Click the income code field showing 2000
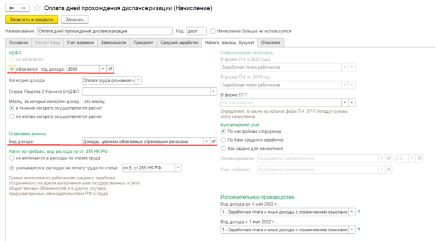Viewport: 436px width, 242px height. coord(83,69)
